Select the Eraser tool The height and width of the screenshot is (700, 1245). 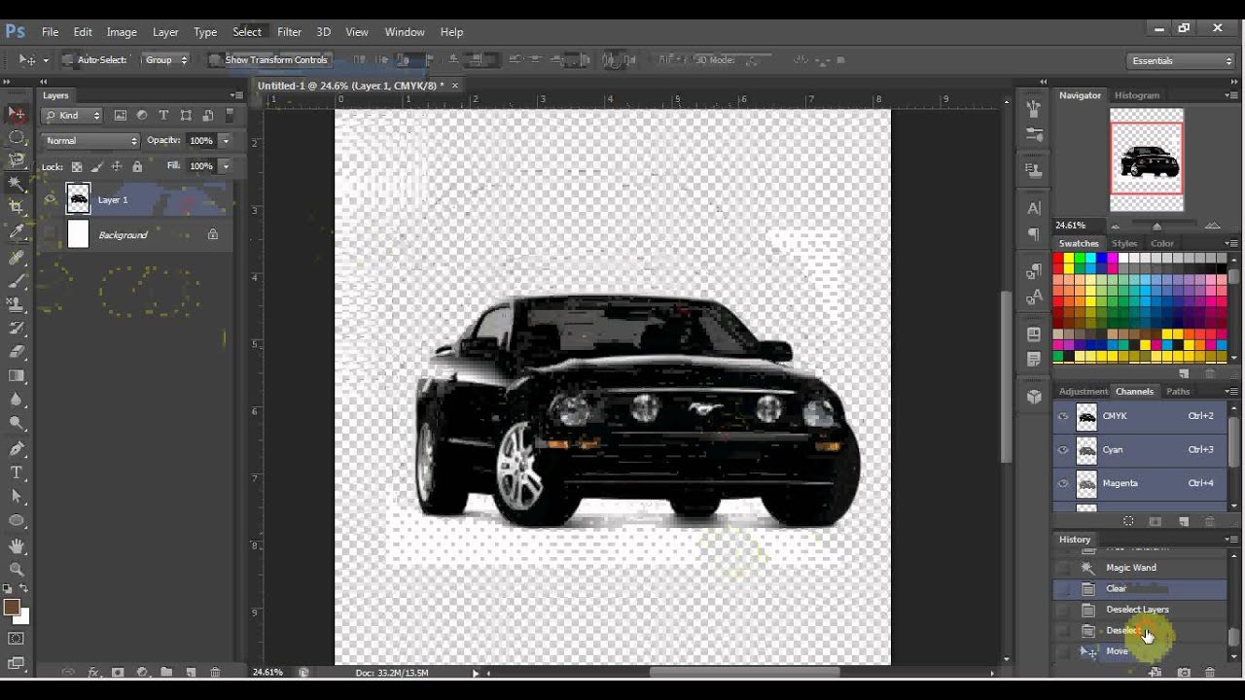tap(17, 352)
